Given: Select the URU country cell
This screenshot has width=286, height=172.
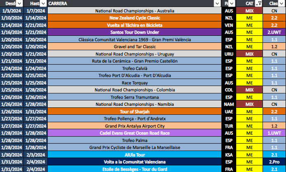Looking at the screenshot, I should (x=229, y=54).
